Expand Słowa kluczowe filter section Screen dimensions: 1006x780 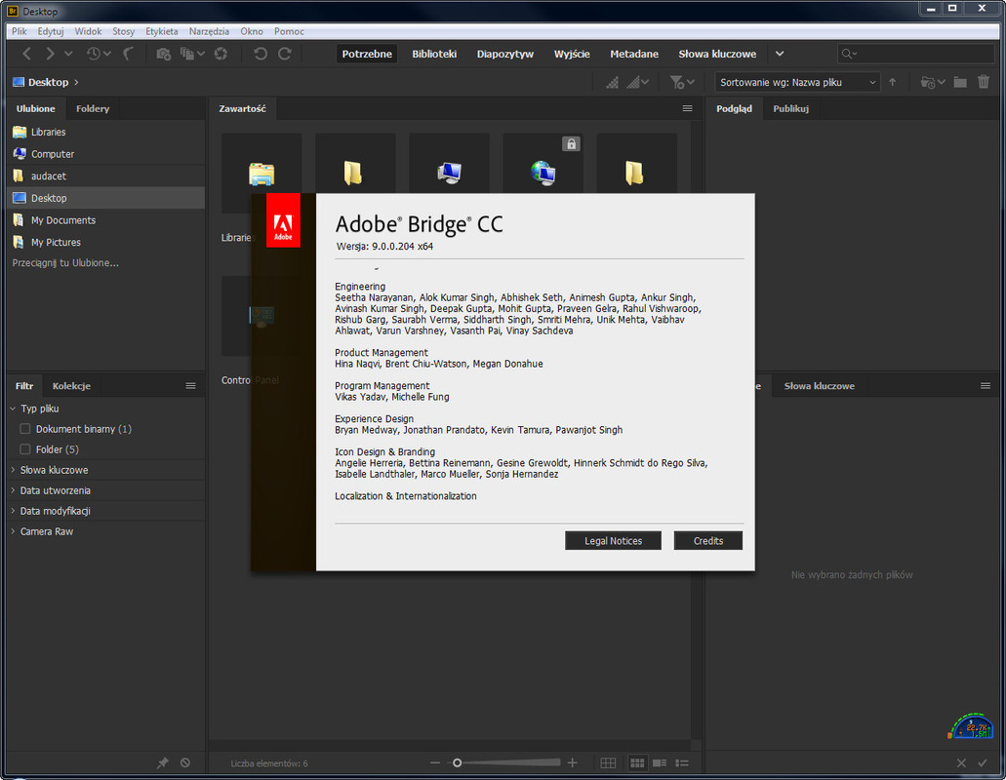(13, 470)
